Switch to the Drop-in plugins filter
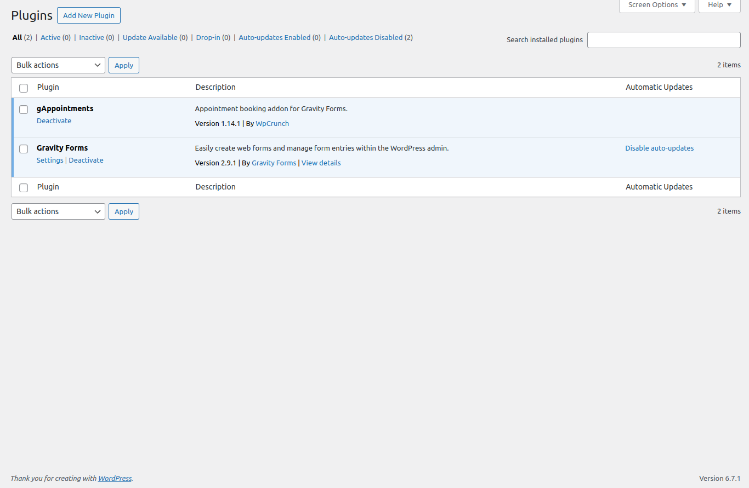This screenshot has width=749, height=488. coord(208,38)
